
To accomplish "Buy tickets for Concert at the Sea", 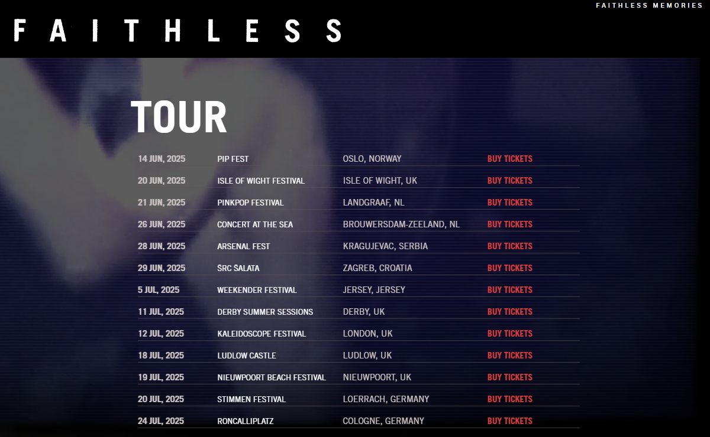I will [x=510, y=224].
